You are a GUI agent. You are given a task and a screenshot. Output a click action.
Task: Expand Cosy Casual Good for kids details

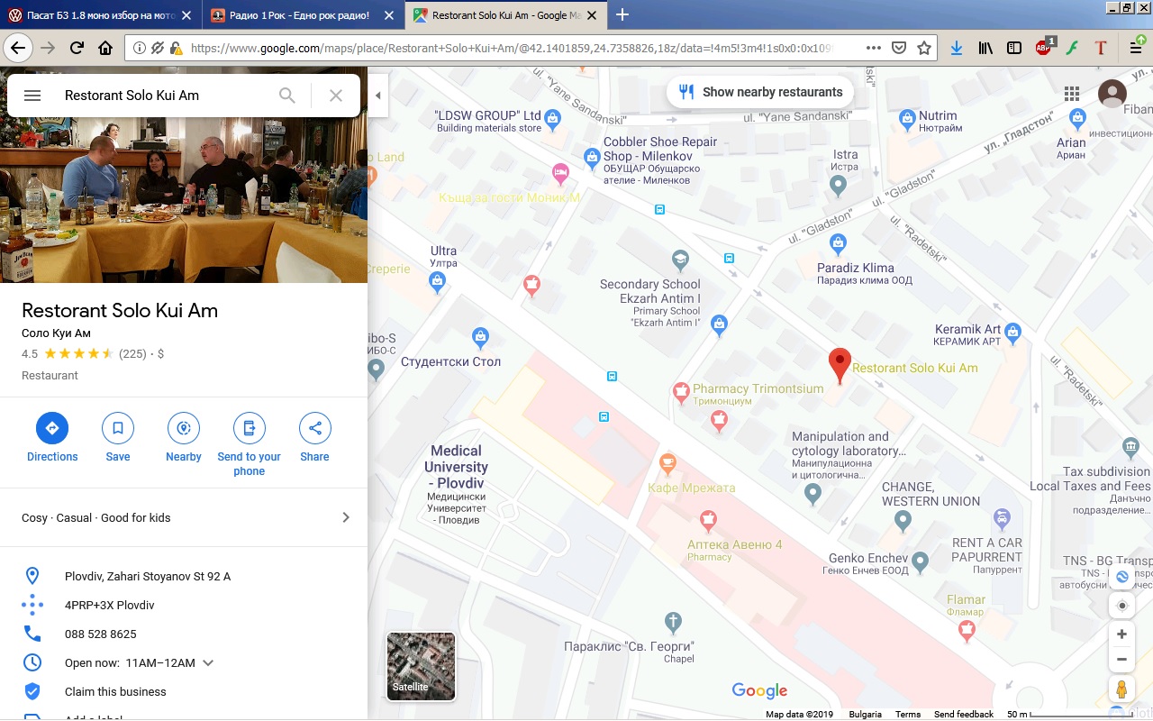[x=346, y=517]
